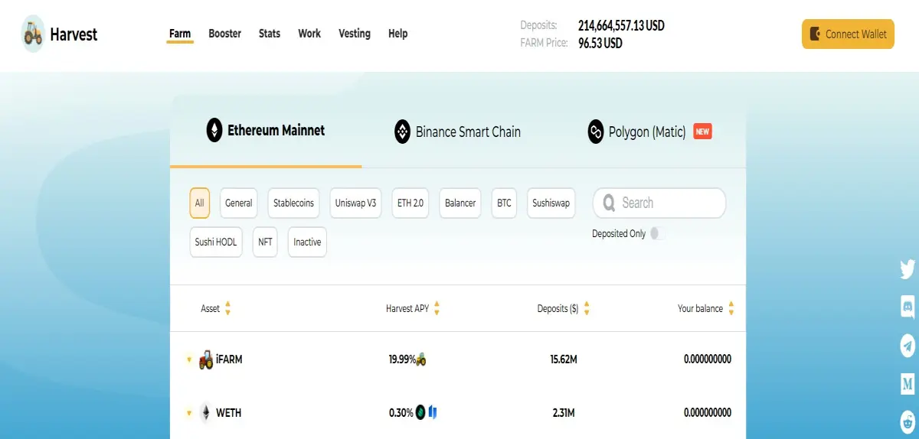Click the wallet icon in Connect Wallet
Viewport: 919px width, 439px height.
(816, 34)
